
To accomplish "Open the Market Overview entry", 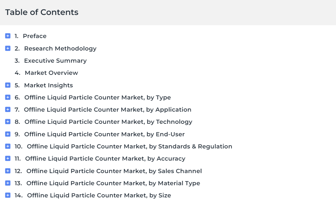I will pos(51,73).
